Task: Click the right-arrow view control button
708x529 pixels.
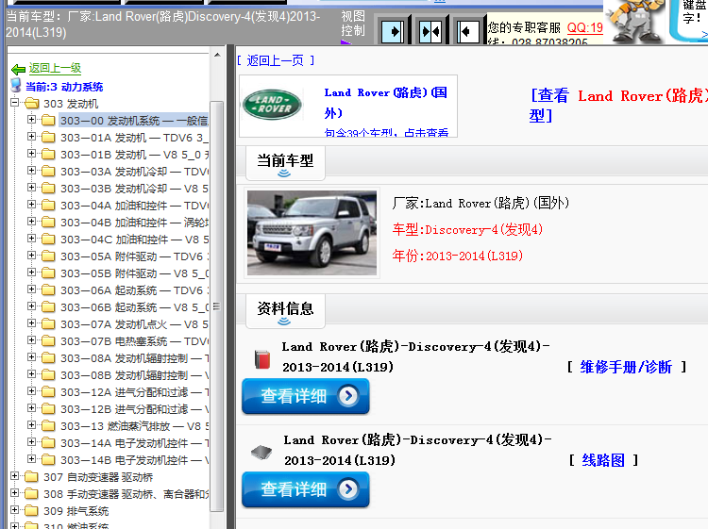Action: point(393,32)
